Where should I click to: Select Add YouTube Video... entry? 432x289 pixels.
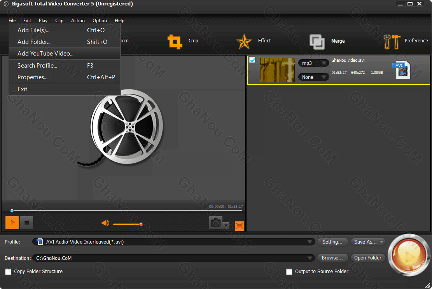tap(65, 53)
